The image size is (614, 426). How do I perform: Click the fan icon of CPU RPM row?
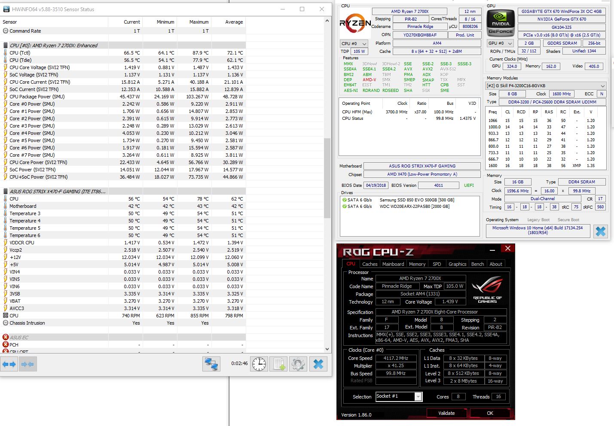[x=6, y=315]
